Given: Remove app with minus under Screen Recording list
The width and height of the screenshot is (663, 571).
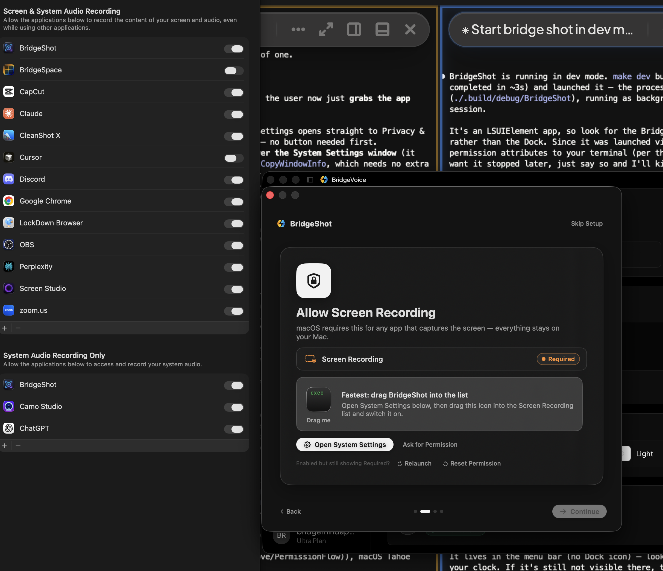Looking at the screenshot, I should coord(18,328).
